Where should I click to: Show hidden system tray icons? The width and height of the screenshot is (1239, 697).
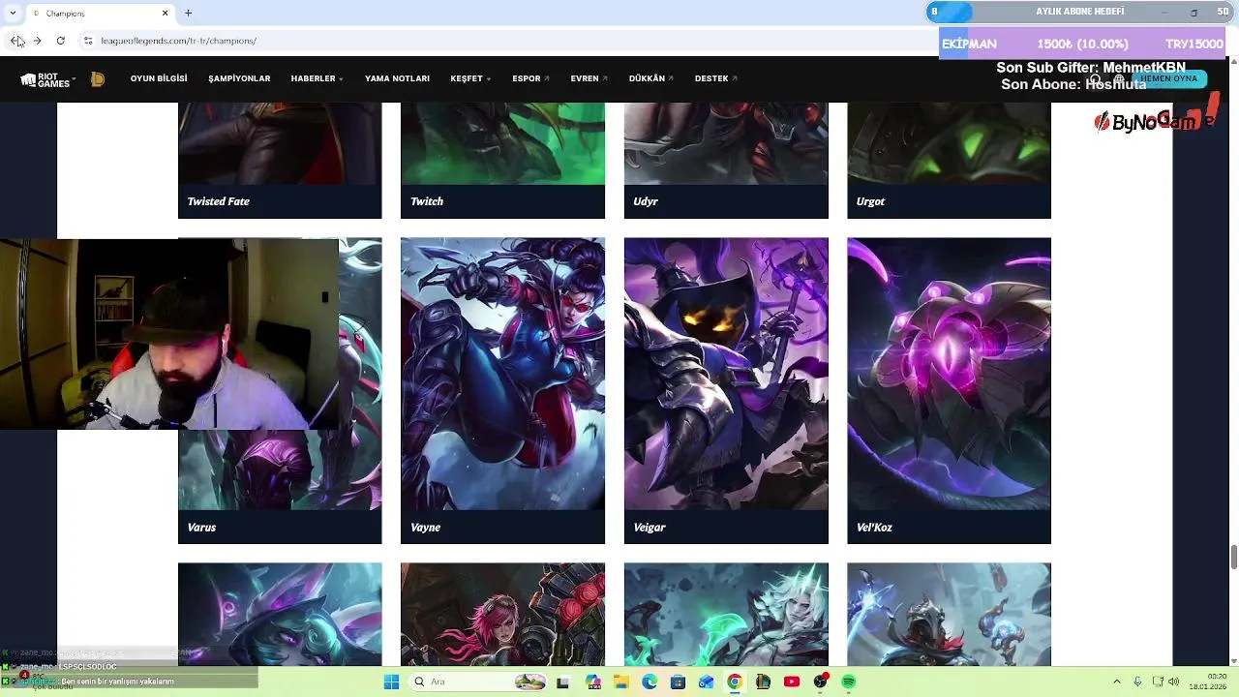click(1116, 682)
